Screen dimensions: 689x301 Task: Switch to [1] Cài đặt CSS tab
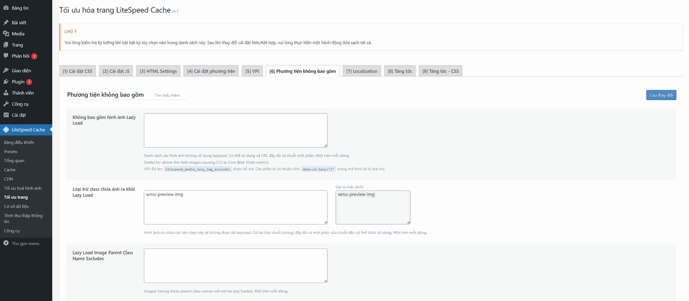click(x=78, y=71)
